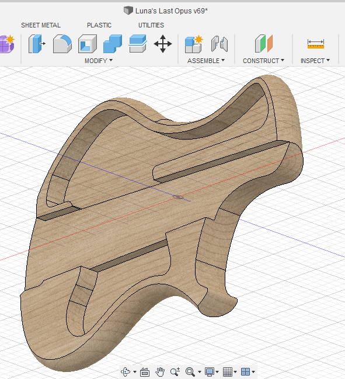
Task: Expand the ASSEMBLE dropdown menu
Action: [206, 61]
